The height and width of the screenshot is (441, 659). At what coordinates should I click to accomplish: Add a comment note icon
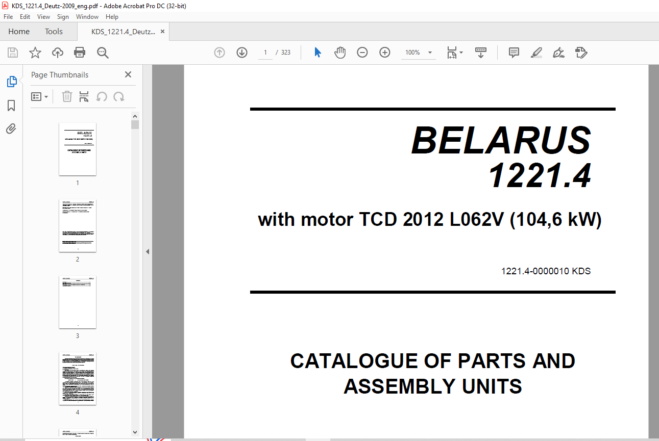tap(514, 53)
